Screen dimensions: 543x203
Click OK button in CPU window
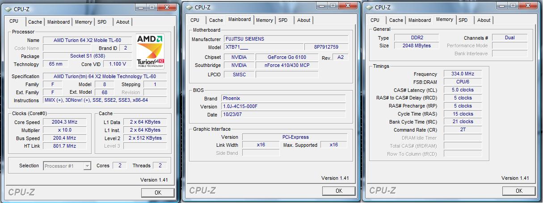point(158,193)
